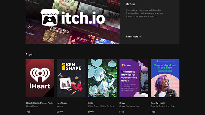Viewport: 205px width, 115px height.
Task: Click the Free label under Brave
Action: click(121, 112)
